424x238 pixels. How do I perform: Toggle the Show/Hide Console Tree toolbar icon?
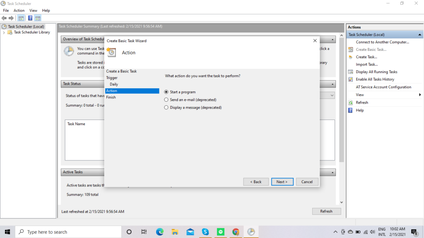21,18
